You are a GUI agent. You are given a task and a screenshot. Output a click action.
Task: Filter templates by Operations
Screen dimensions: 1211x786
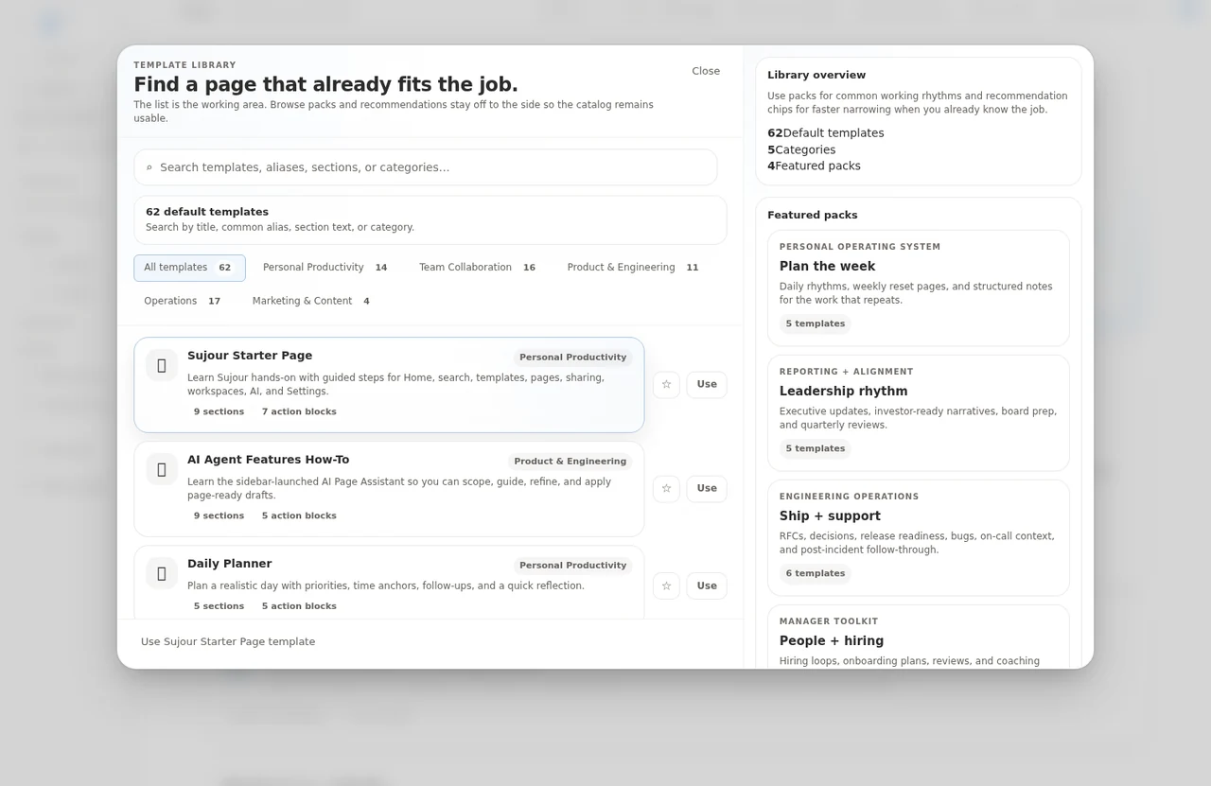pyautogui.click(x=182, y=302)
